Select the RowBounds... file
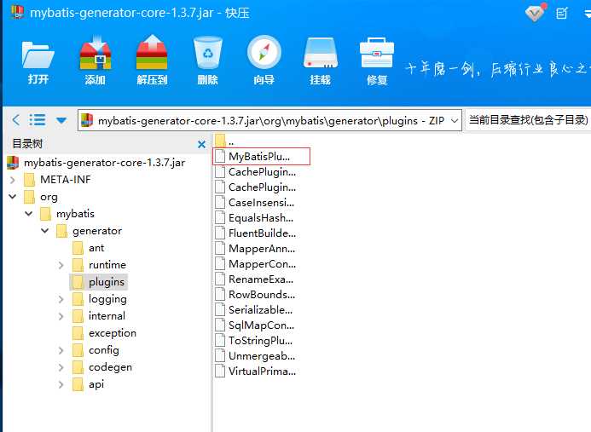 pyautogui.click(x=256, y=295)
